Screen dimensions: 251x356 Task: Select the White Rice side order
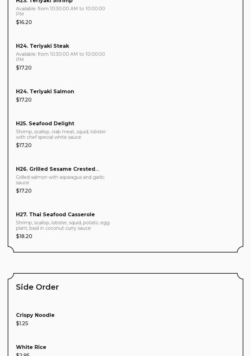[31, 347]
